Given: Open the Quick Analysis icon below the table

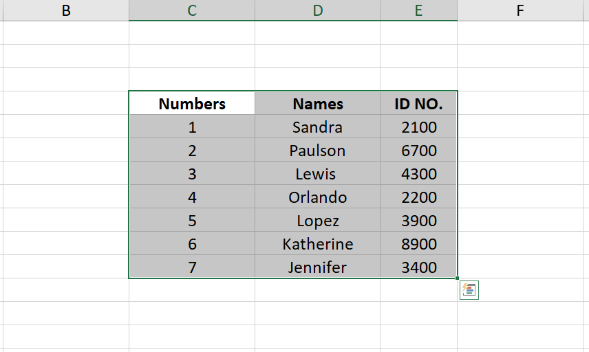Looking at the screenshot, I should [469, 289].
